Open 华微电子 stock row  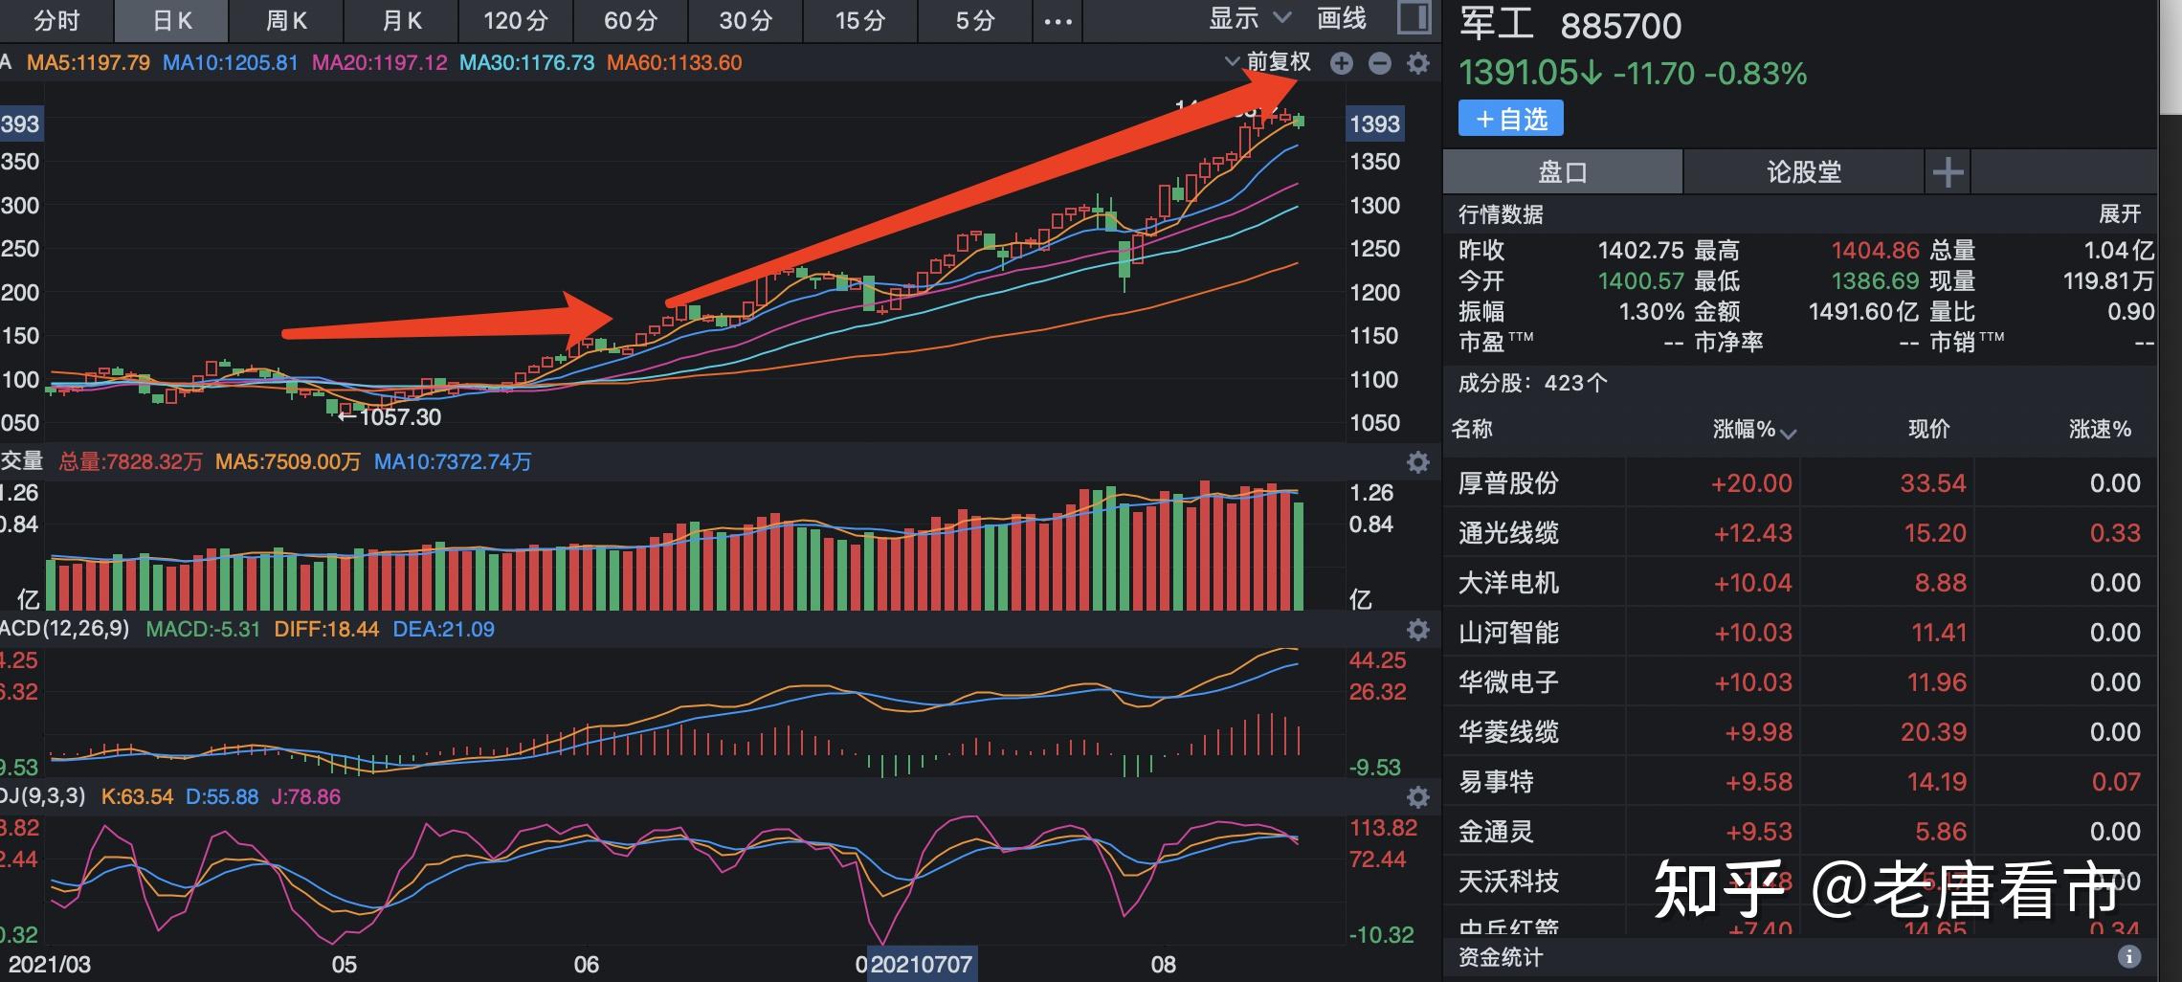[x=1800, y=682]
